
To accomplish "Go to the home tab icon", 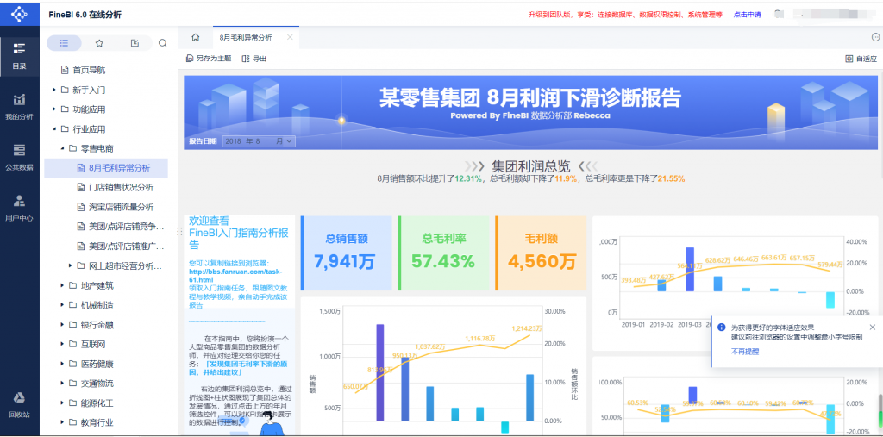I will [196, 38].
